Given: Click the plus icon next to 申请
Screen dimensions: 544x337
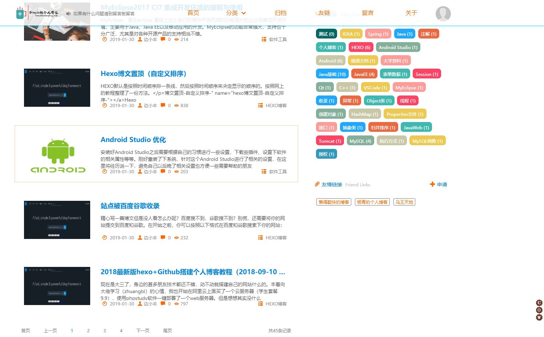Looking at the screenshot, I should [x=432, y=184].
